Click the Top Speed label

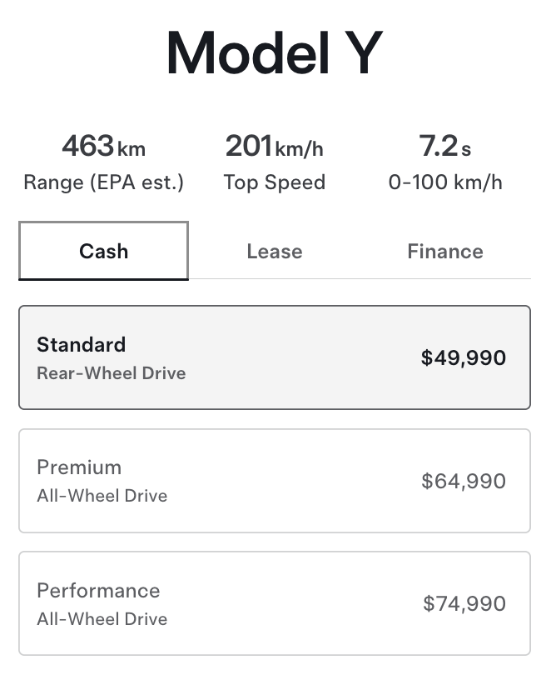pyautogui.click(x=274, y=182)
